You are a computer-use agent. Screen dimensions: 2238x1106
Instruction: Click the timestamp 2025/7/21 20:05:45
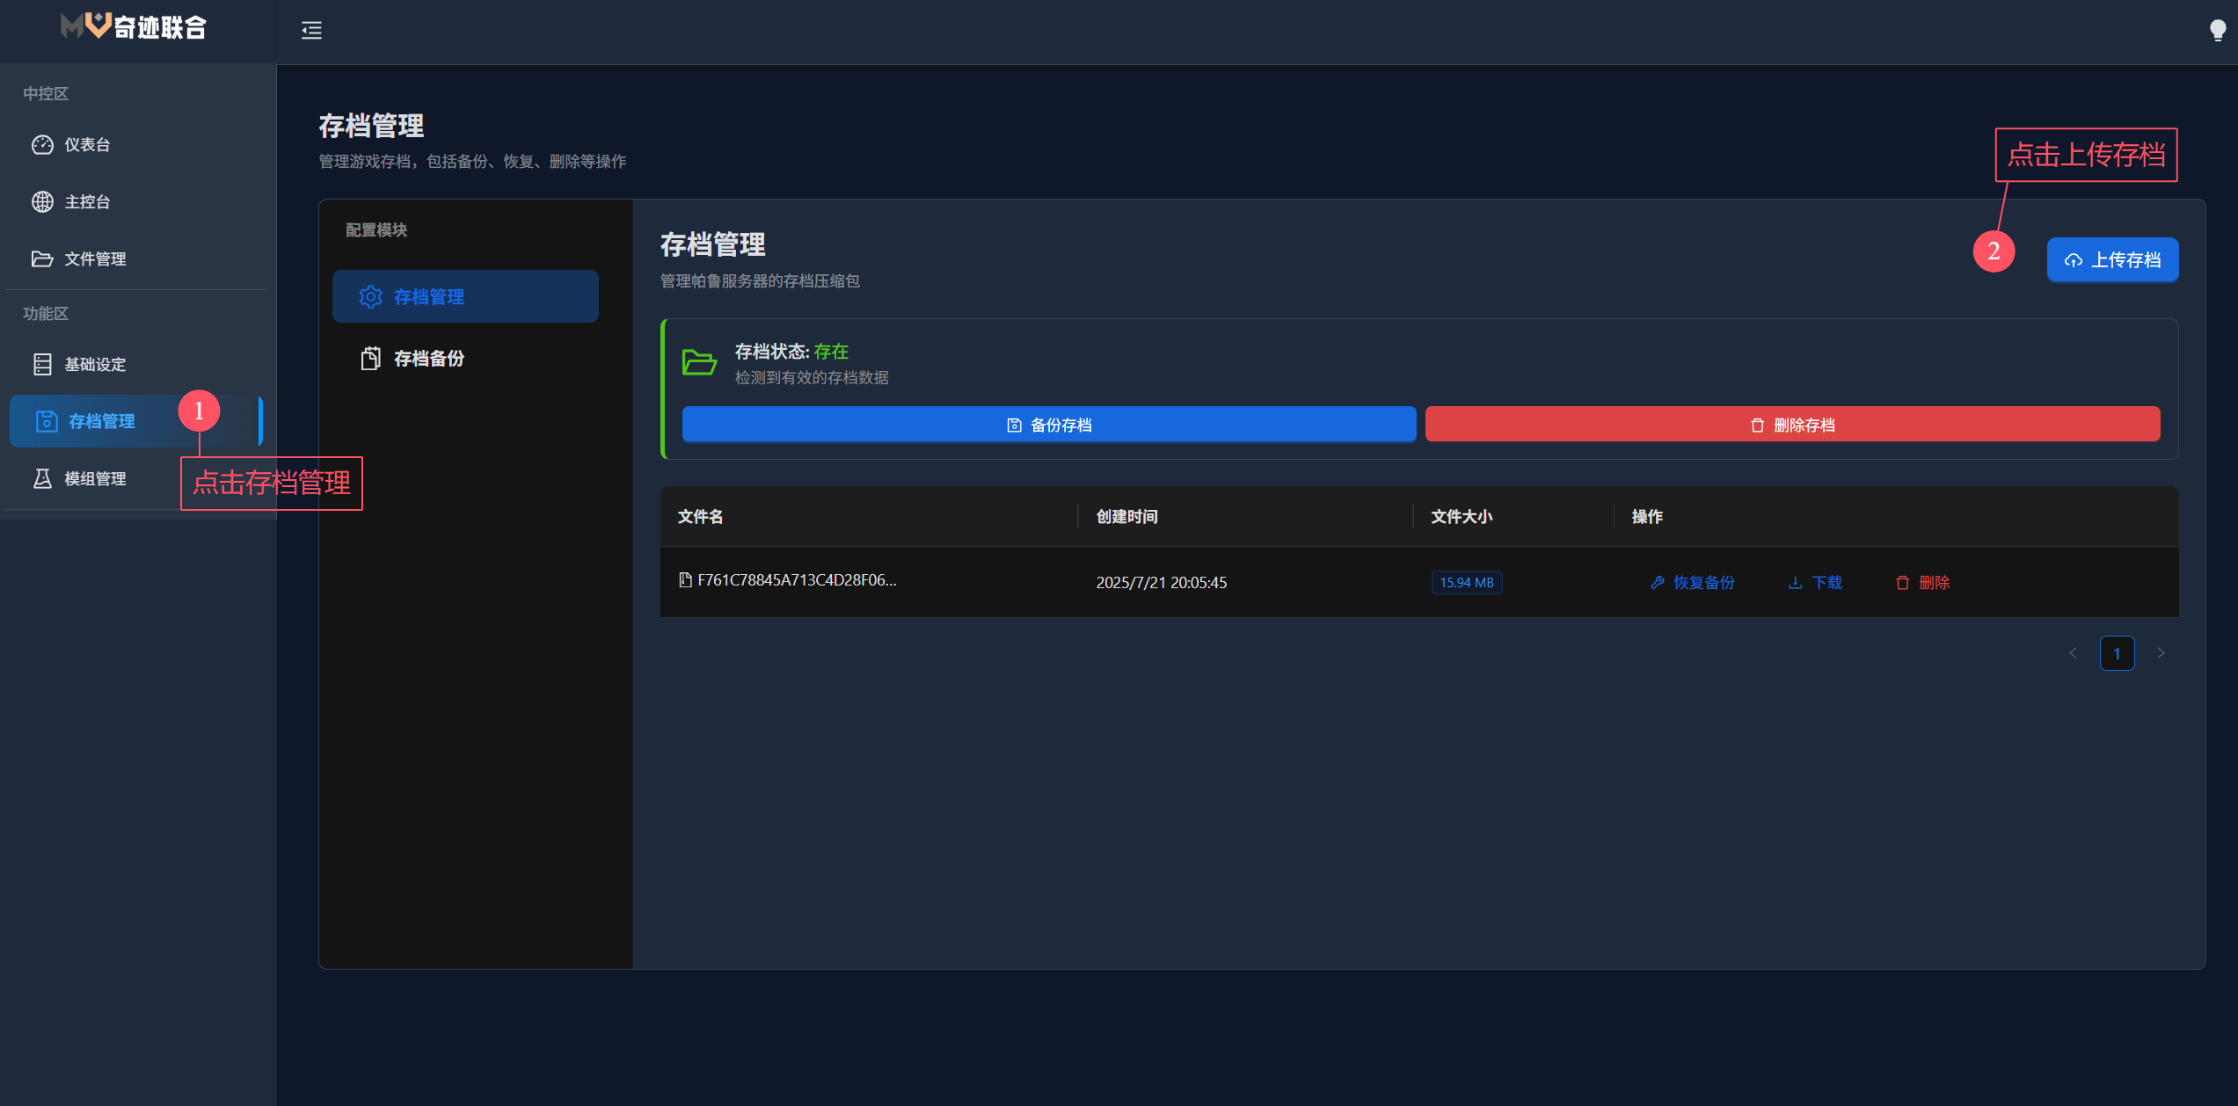click(x=1162, y=583)
